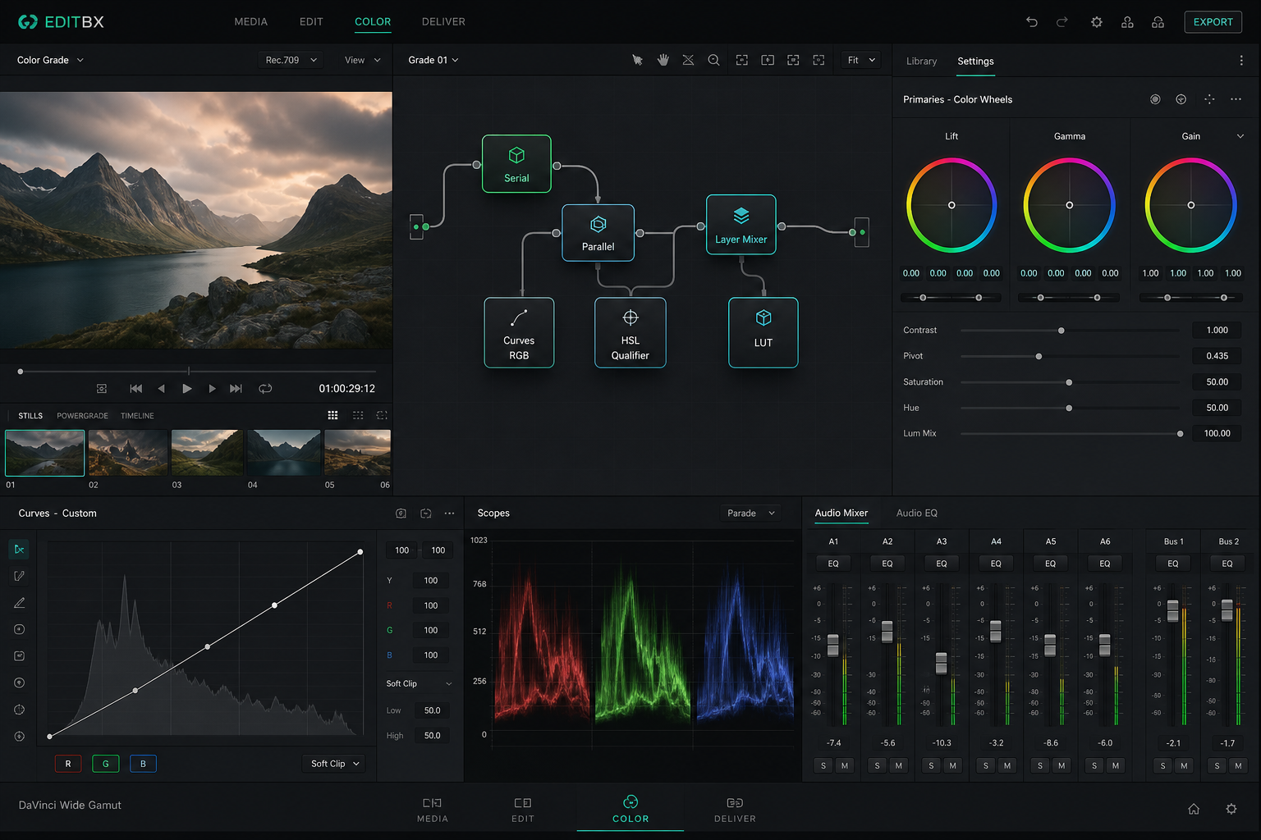1261x840 pixels.
Task: Switch to the POWERGRADE tab
Action: pyautogui.click(x=82, y=416)
